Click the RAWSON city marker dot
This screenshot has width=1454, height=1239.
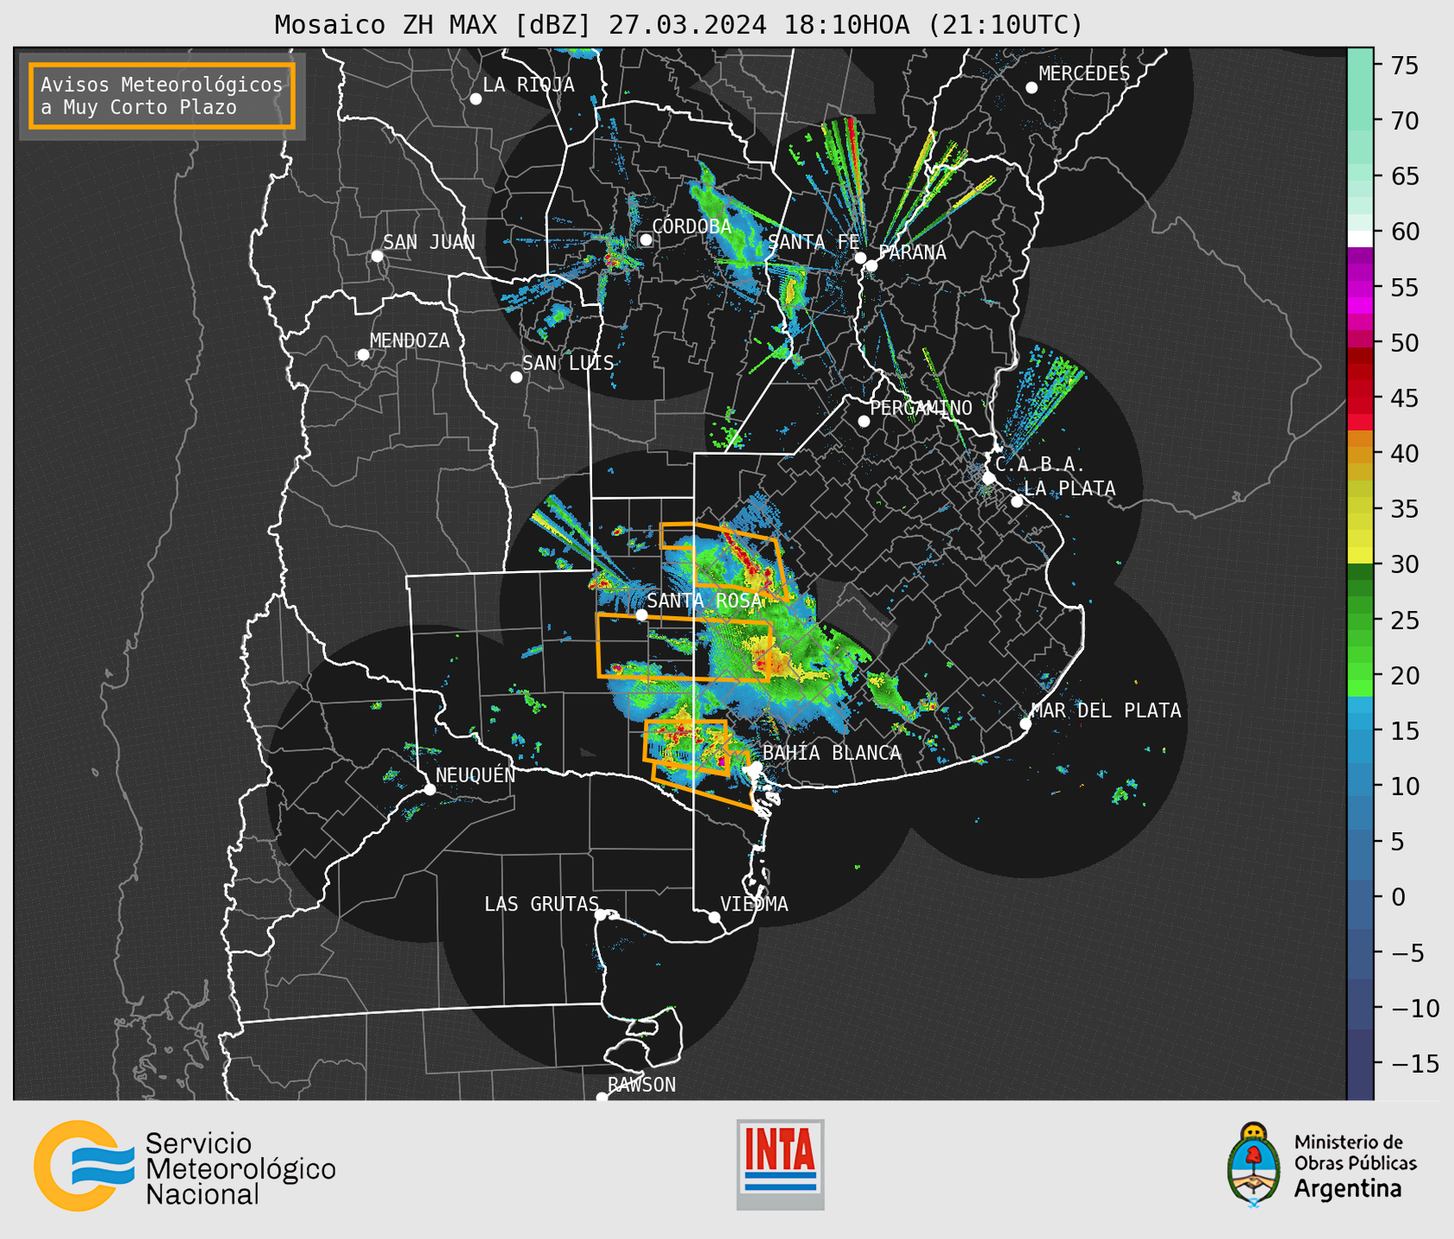(602, 1098)
